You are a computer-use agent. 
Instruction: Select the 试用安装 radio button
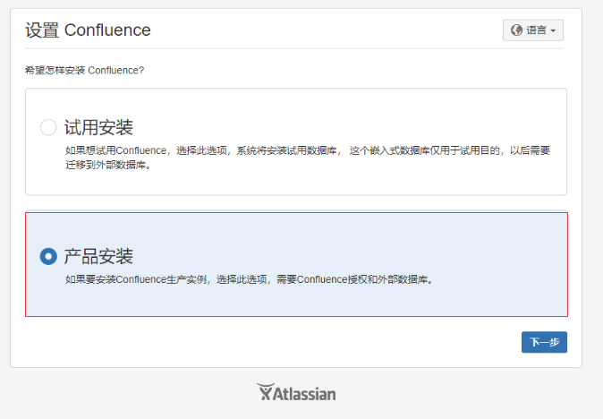(48, 127)
